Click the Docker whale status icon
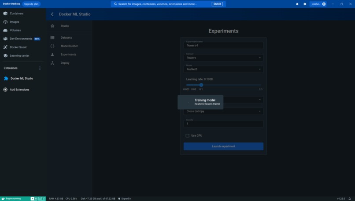355x201 pixels. (3, 199)
